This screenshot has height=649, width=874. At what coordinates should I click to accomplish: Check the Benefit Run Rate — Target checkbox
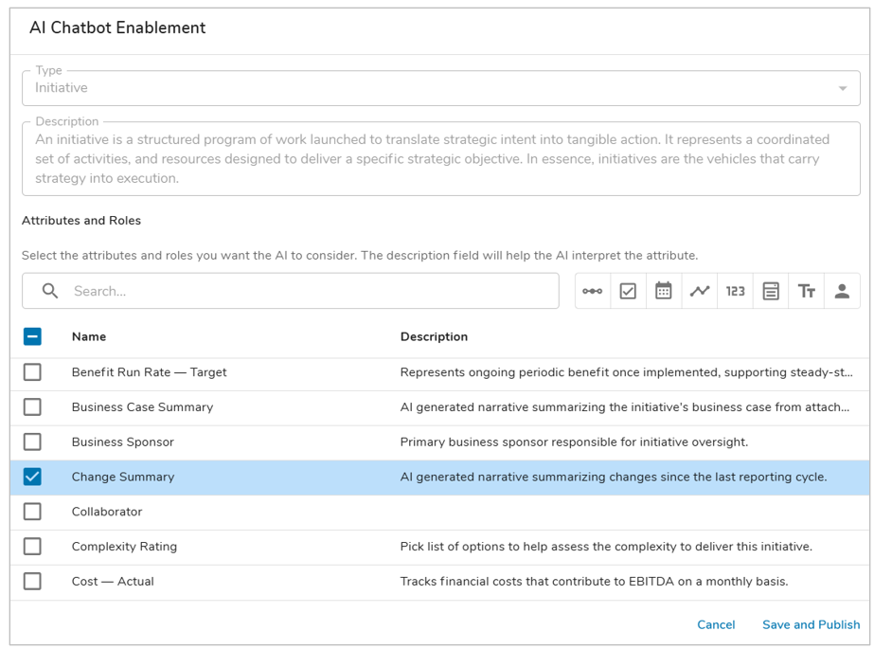(32, 372)
